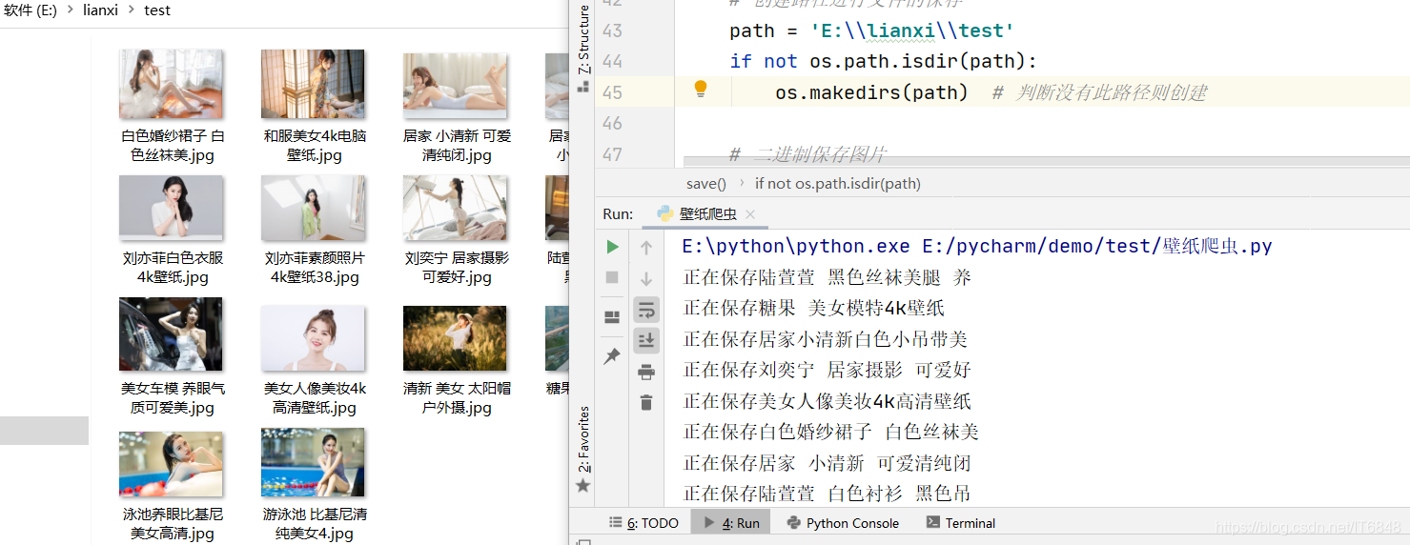This screenshot has width=1410, height=545.
Task: Click the Structure icon on left stripe
Action: [583, 86]
